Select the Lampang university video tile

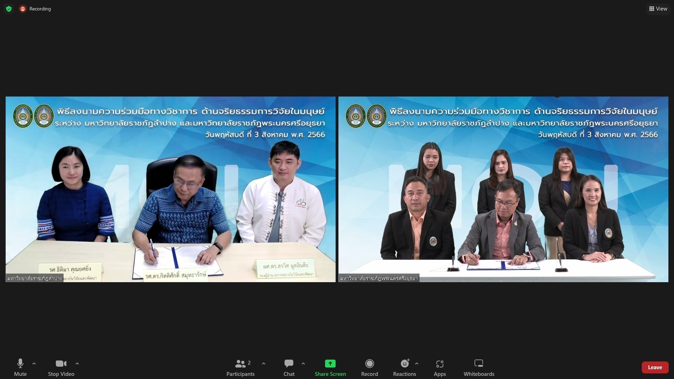170,189
